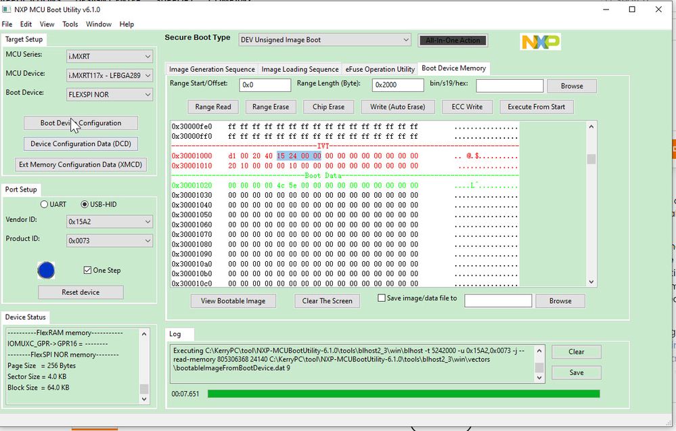Select the UART radio button
676x431 pixels.
click(x=44, y=204)
